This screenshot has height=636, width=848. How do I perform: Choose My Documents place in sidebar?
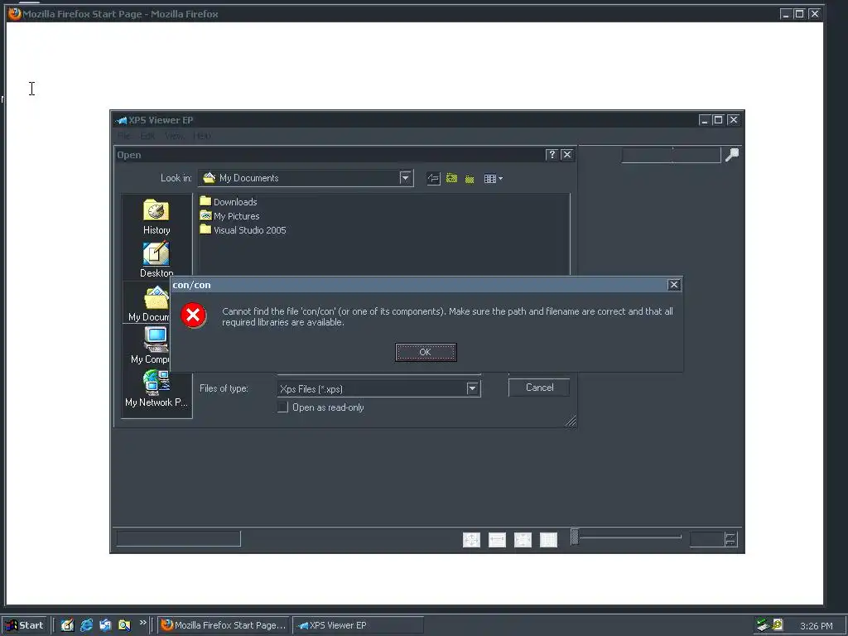pos(148,303)
